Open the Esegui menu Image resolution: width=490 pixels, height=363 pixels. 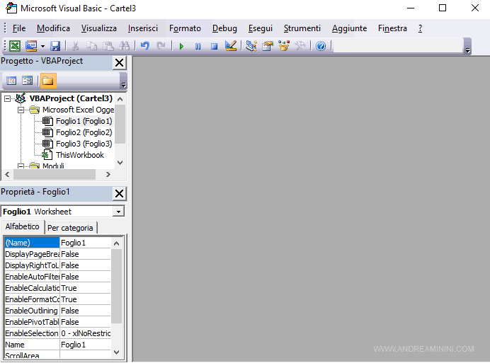pyautogui.click(x=261, y=28)
